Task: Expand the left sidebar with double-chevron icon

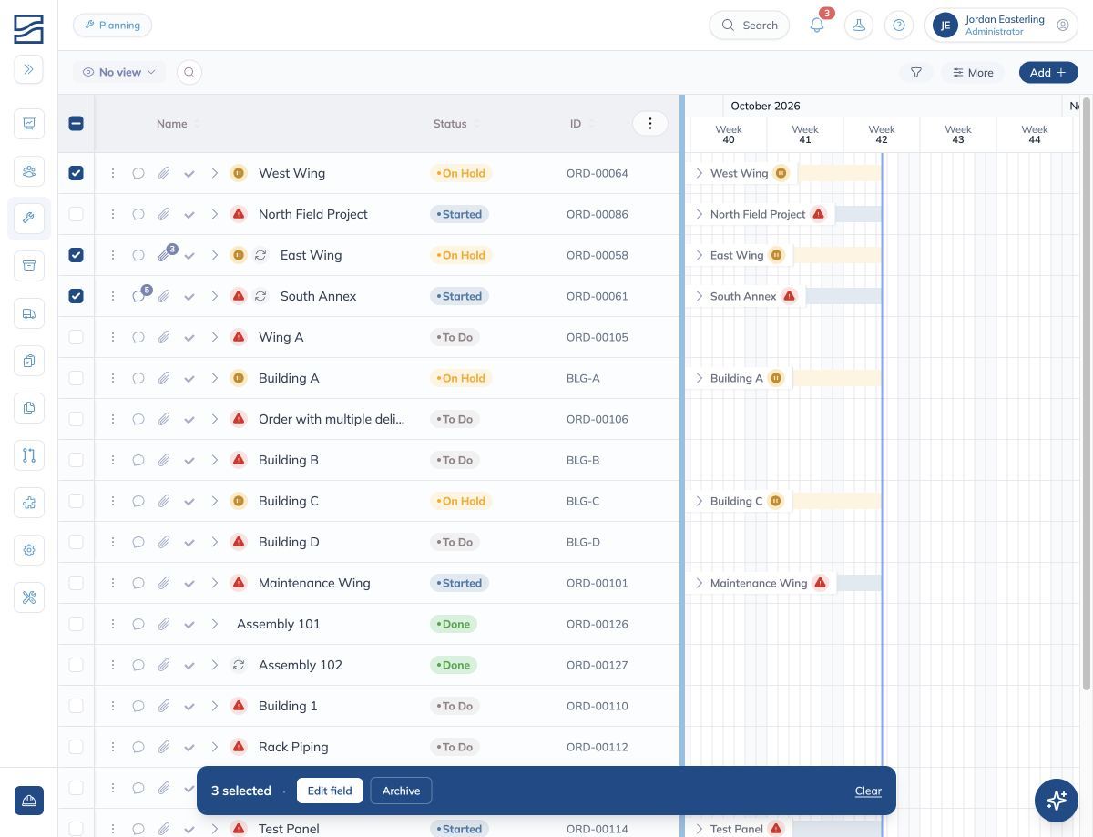Action: pos(28,69)
